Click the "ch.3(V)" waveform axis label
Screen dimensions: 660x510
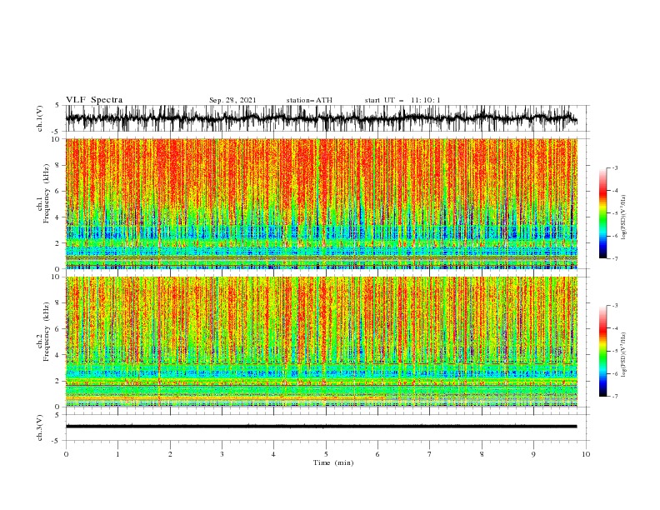click(x=40, y=427)
